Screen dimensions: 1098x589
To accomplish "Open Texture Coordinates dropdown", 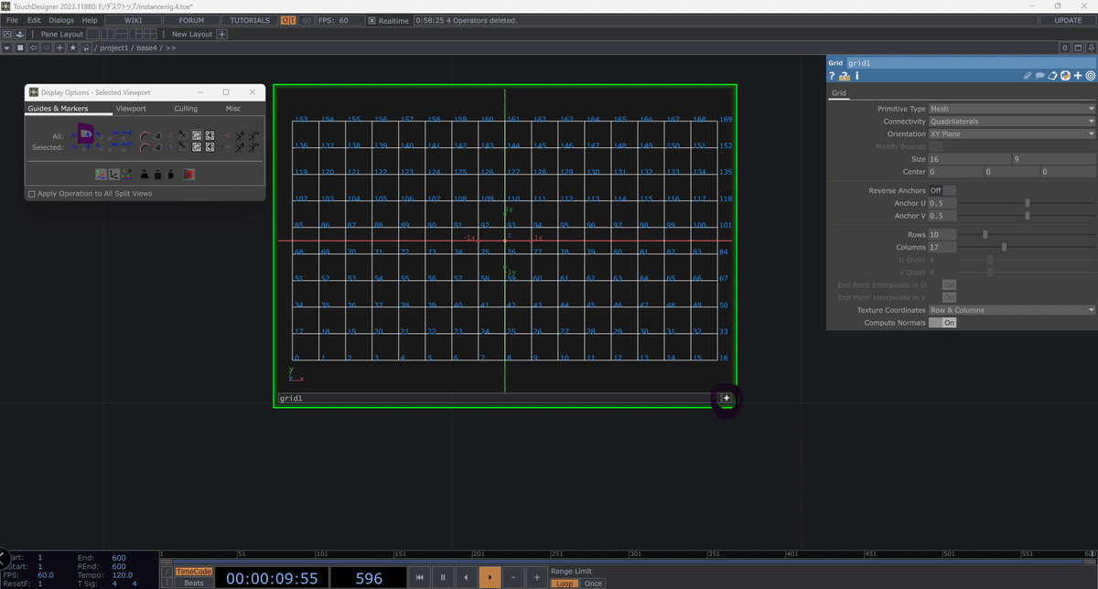I will click(x=1012, y=310).
